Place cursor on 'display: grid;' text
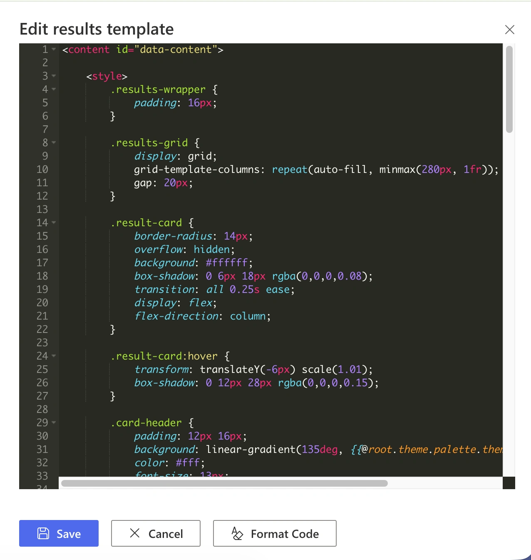This screenshot has width=531, height=560. pos(175,156)
